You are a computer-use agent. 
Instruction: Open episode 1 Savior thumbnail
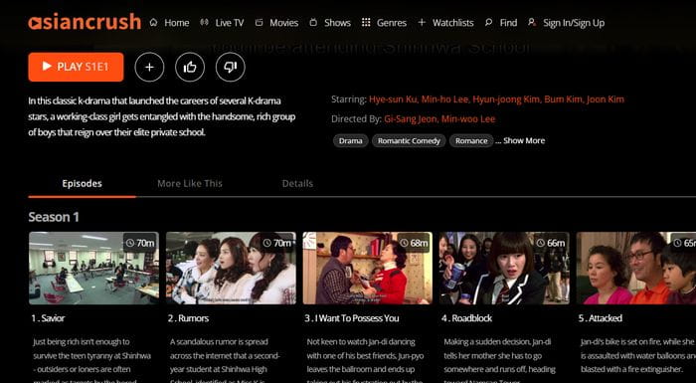pyautogui.click(x=93, y=268)
